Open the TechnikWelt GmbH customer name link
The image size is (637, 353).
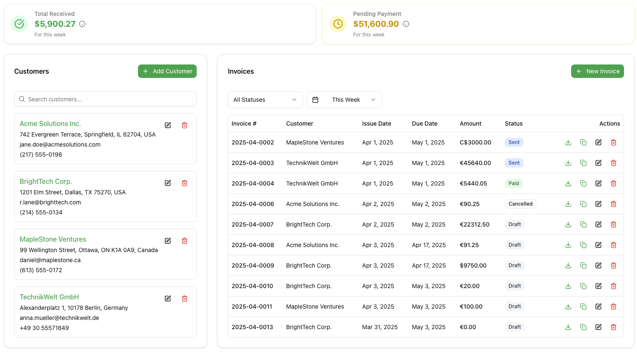click(49, 297)
